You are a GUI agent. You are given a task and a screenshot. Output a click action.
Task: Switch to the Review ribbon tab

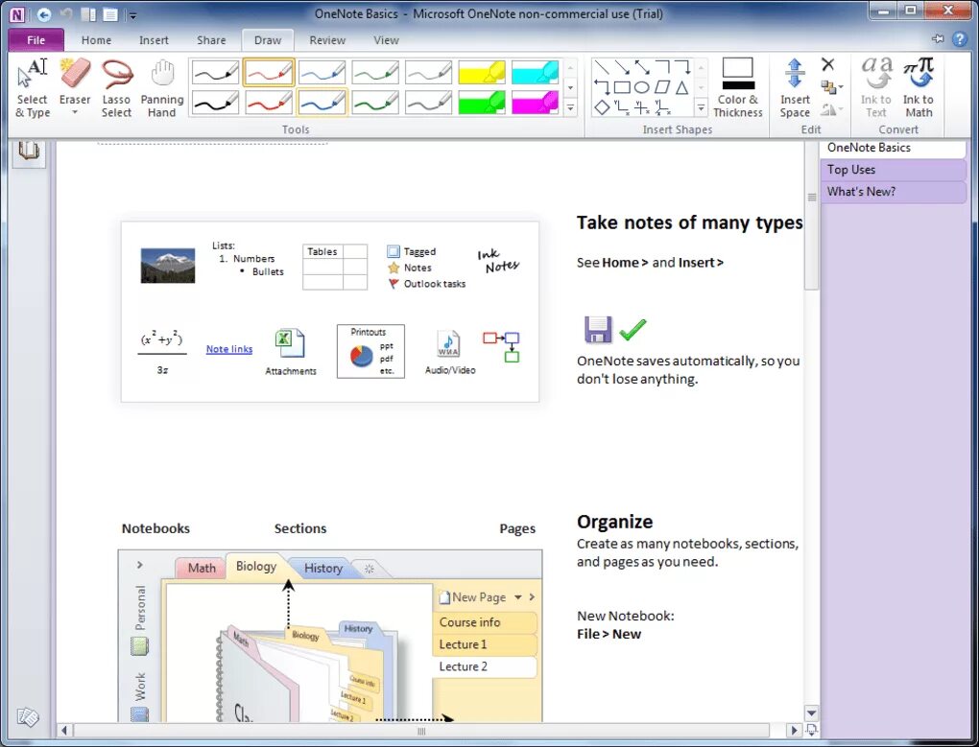327,40
